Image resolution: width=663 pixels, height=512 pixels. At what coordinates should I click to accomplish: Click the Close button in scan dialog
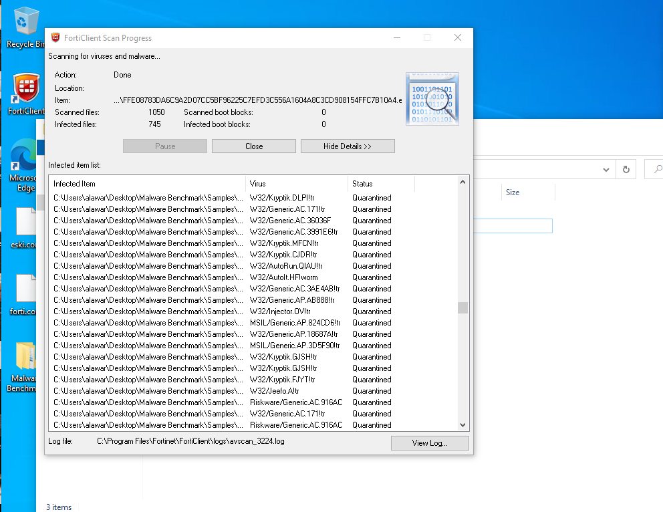tap(254, 146)
